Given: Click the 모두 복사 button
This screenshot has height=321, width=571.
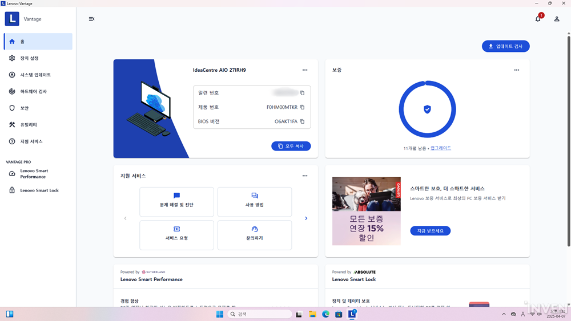Looking at the screenshot, I should (x=291, y=146).
